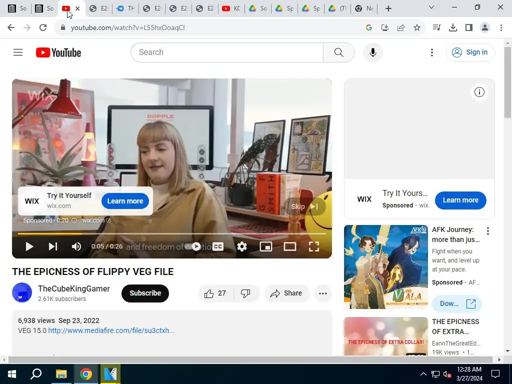Open ad info icon in sidebar ad
Screen dimensions: 512x384
479,92
